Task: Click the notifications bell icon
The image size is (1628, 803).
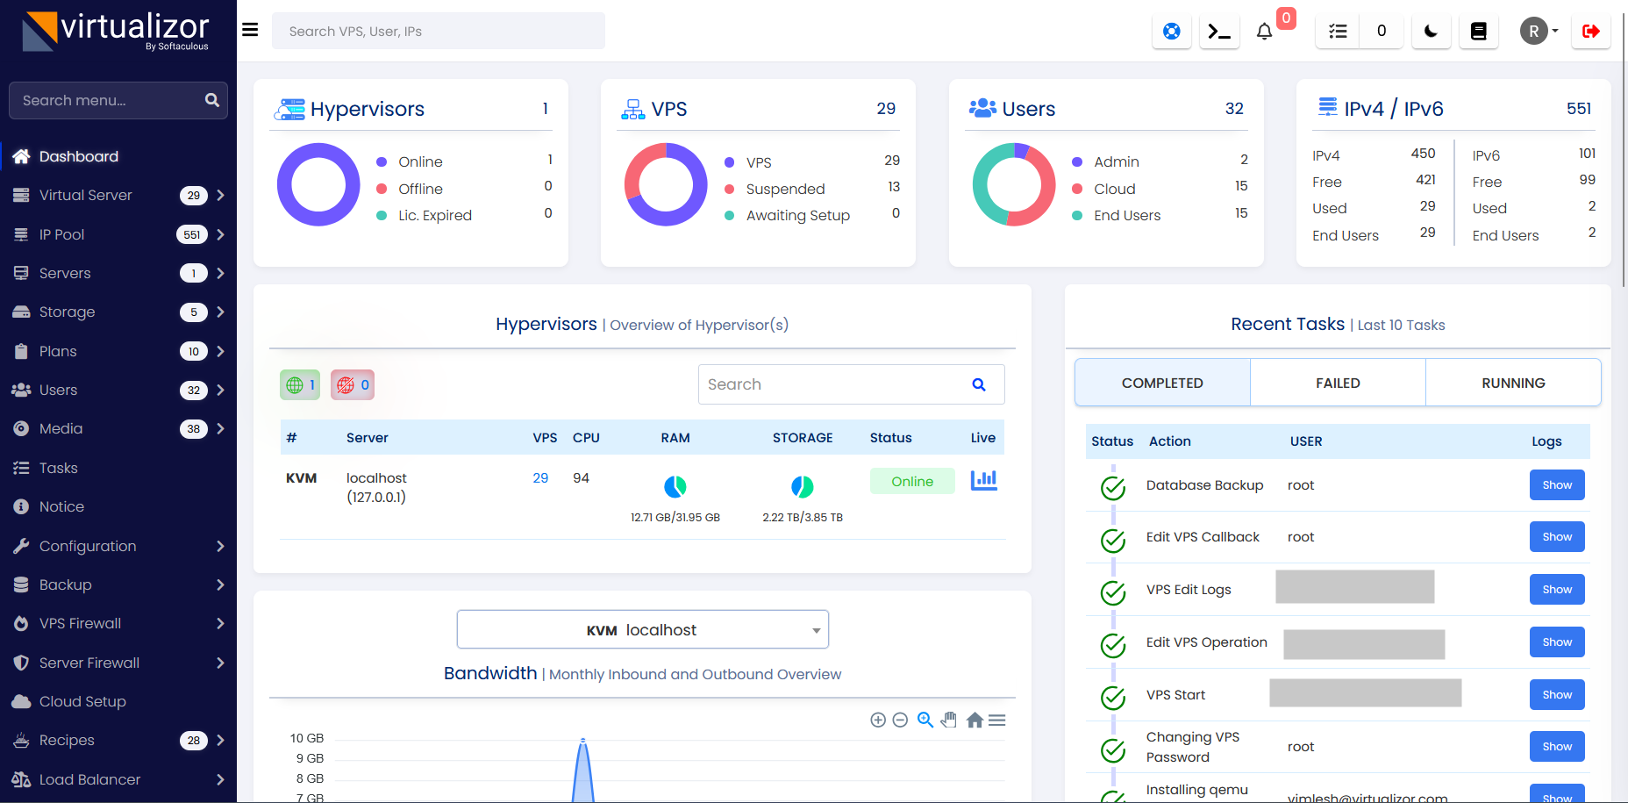Action: 1264,32
